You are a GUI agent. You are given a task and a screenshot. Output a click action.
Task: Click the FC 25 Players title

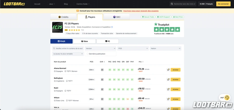pos(72,24)
